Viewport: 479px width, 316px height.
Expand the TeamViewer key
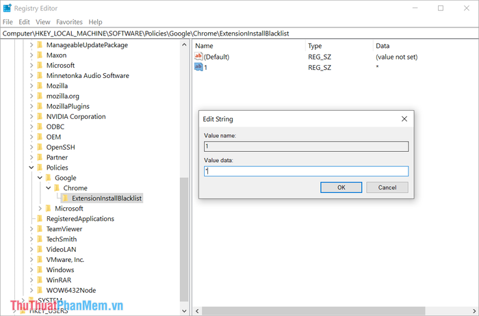click(x=31, y=229)
